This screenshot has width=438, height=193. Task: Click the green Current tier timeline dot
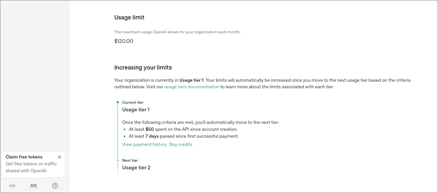118,102
